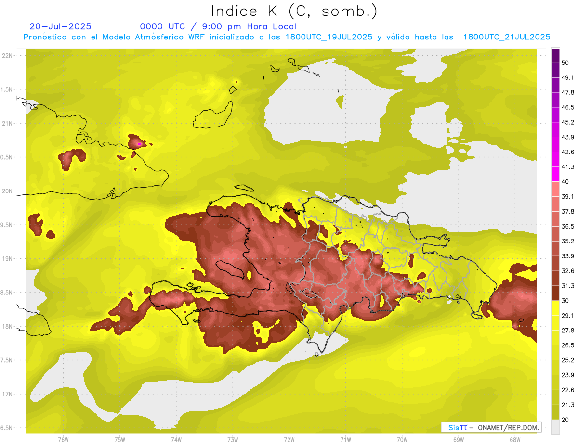This screenshot has width=578, height=446.
Task: Pick the dark purple swatch above 50
Action: click(x=556, y=55)
